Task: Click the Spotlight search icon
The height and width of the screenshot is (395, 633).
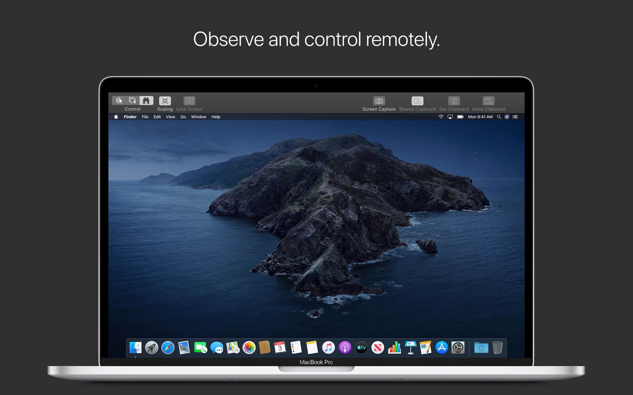Action: point(499,117)
